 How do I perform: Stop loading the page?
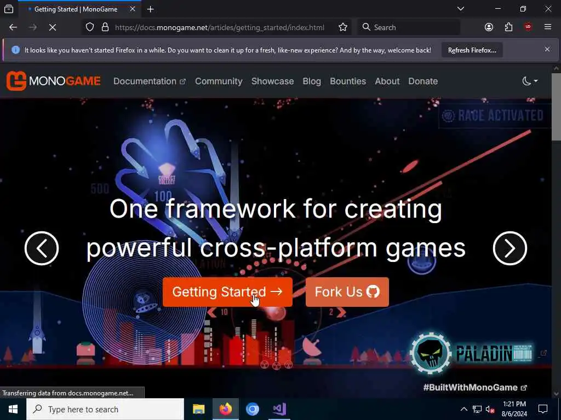[x=52, y=27]
